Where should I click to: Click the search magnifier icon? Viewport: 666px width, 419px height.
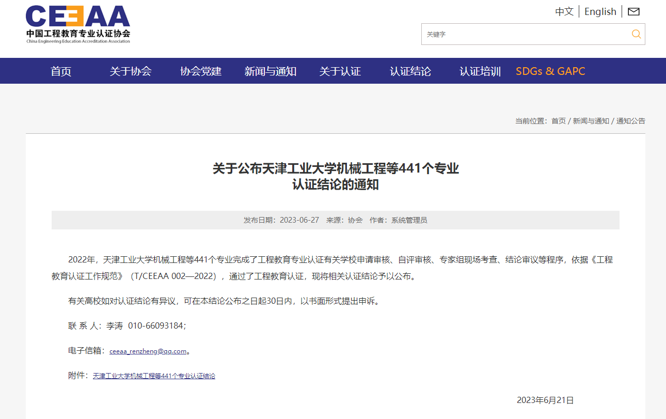(636, 34)
